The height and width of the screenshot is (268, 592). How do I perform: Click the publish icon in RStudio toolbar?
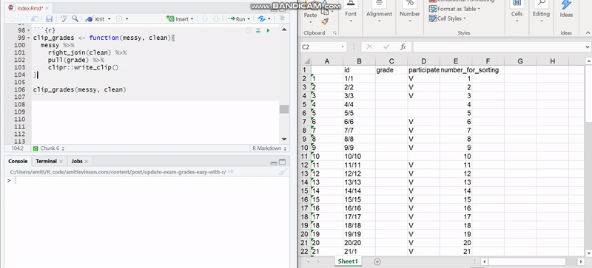click(261, 19)
